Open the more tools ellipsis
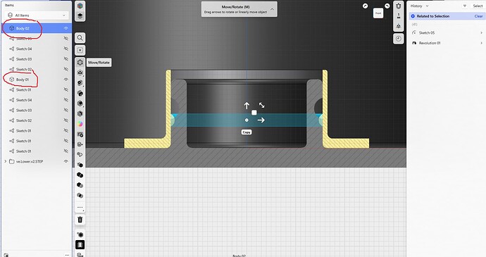 pos(80,208)
